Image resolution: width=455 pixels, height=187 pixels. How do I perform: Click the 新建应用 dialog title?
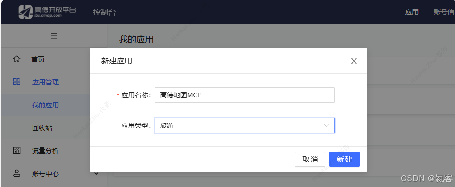coord(116,61)
